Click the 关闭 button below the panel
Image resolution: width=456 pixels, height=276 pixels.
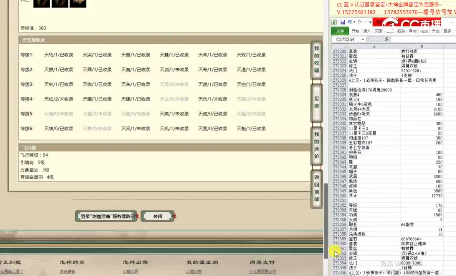coord(158,216)
